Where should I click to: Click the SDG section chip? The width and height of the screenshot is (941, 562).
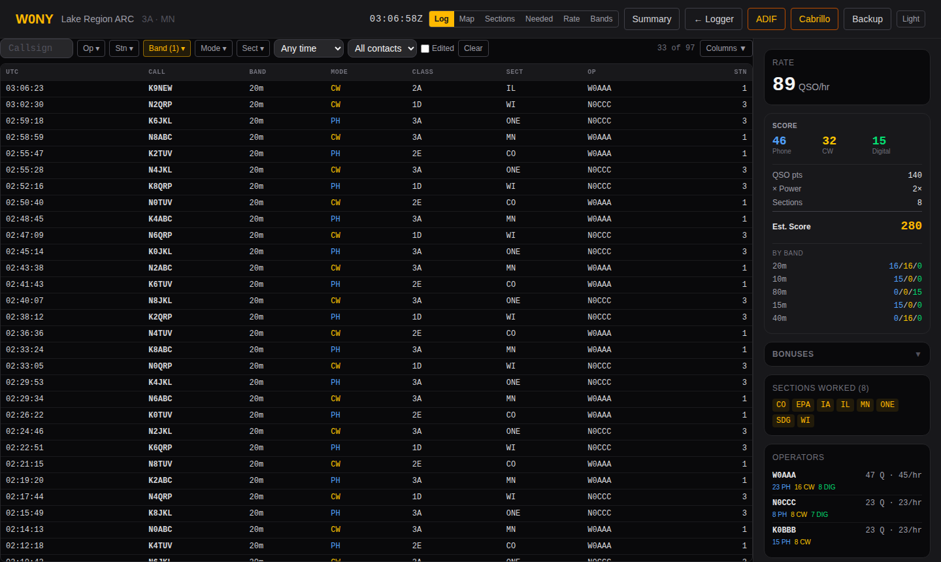(x=784, y=420)
